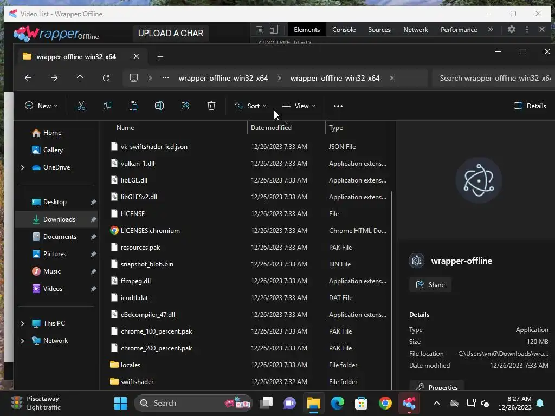
Task: Click the Paste clipboard icon
Action: tap(133, 106)
